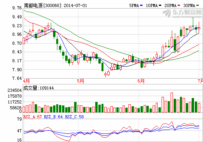Click the 5月 month marker
This screenshot has width=203, height=142.
coord(80,81)
